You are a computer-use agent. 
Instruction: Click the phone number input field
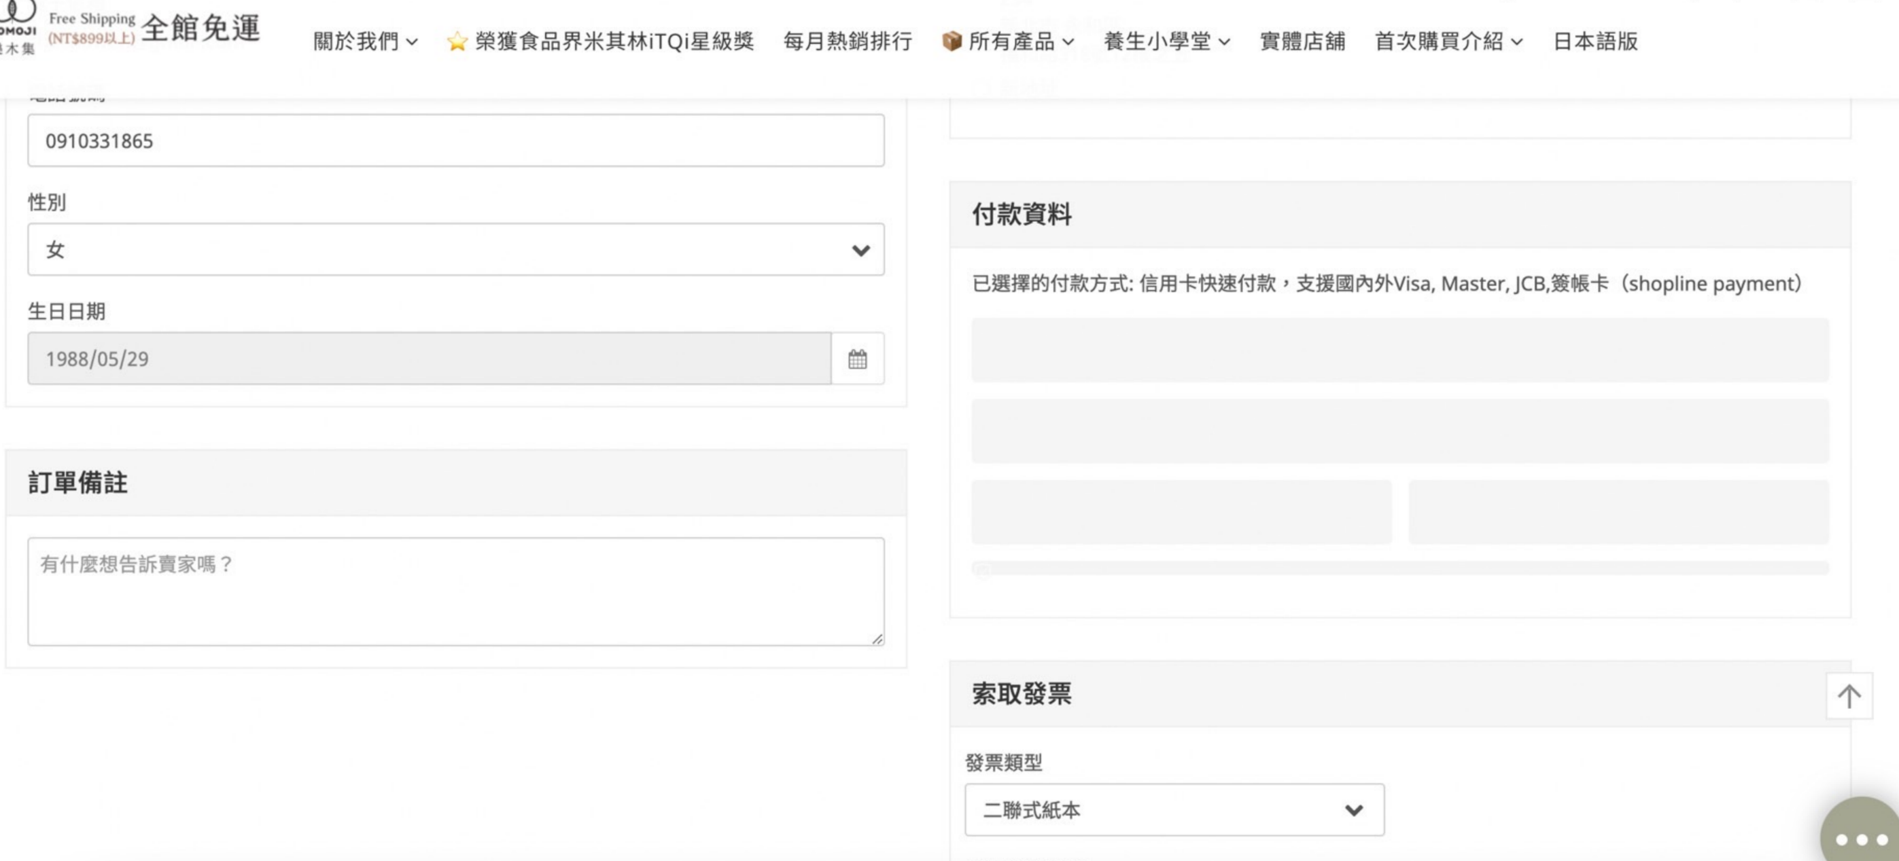pos(455,141)
